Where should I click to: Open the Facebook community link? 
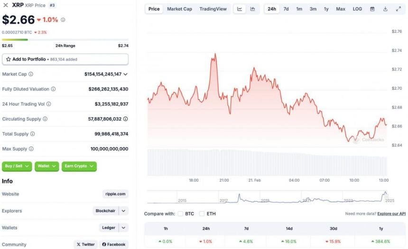(114, 244)
